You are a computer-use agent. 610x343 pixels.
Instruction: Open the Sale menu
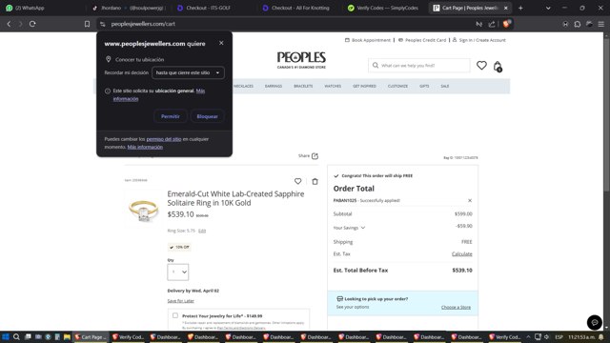pos(445,86)
